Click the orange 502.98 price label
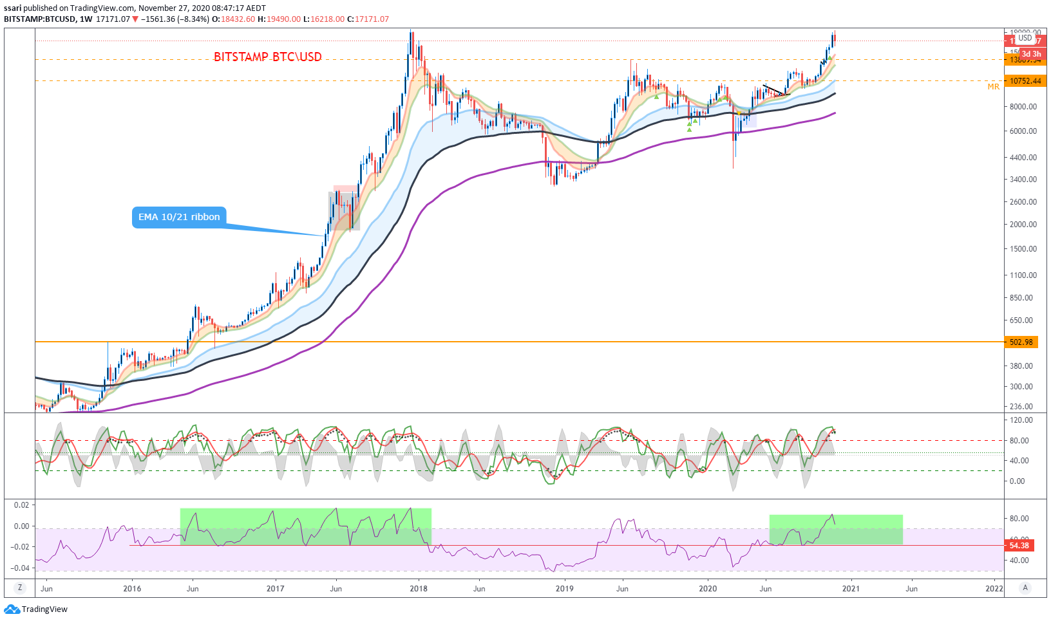Viewport: 1051px width, 621px height. click(1021, 342)
